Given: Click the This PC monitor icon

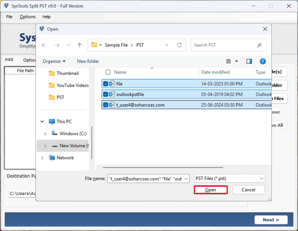Looking at the screenshot, I should pyautogui.click(x=52, y=122).
